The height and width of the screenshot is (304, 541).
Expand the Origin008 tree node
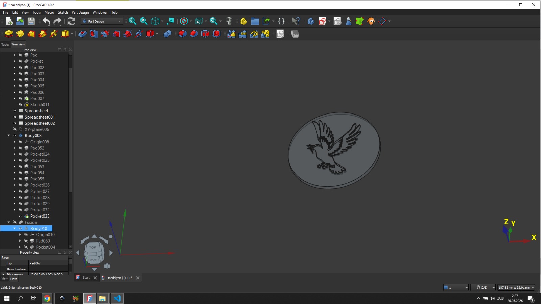[x=14, y=142]
